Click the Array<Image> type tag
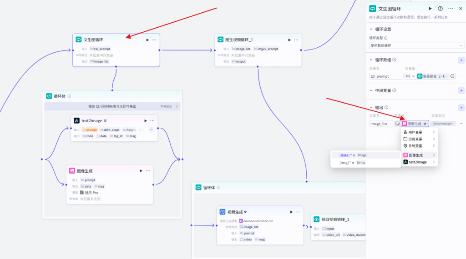 tap(442, 124)
